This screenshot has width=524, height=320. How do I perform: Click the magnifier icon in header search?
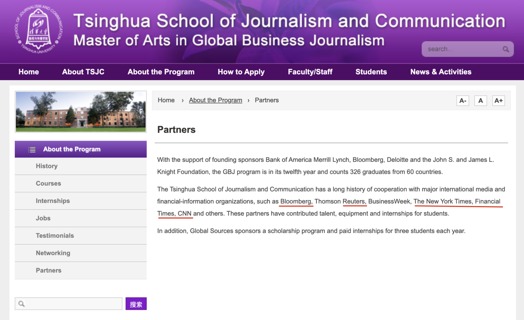[x=506, y=49]
